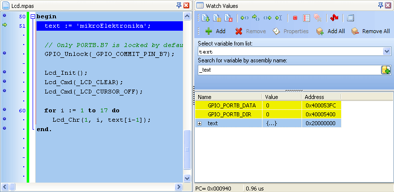Click the Lcd_Init(); code line
The width and height of the screenshot is (394, 192).
click(66, 73)
